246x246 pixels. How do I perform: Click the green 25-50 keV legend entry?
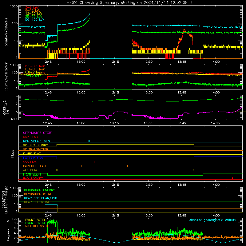[x=34, y=17]
